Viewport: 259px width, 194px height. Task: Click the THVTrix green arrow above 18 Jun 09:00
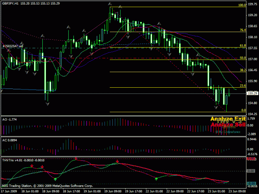coord(56,179)
